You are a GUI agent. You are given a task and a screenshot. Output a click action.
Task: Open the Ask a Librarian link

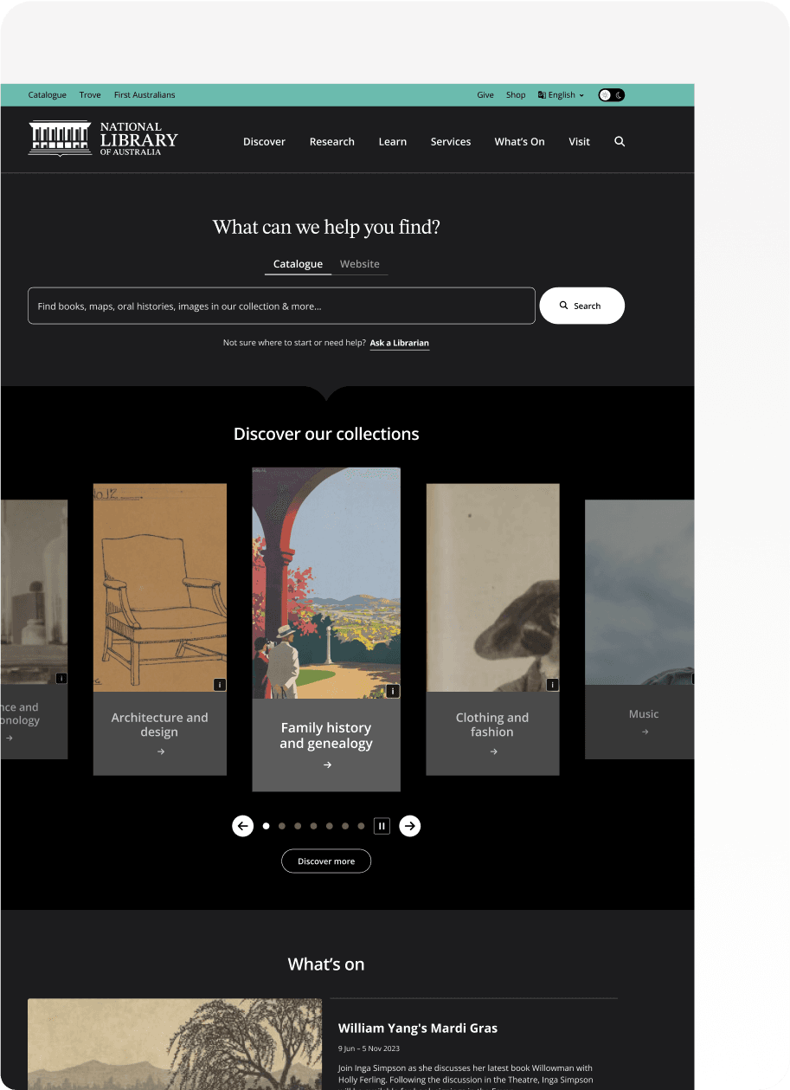[400, 344]
